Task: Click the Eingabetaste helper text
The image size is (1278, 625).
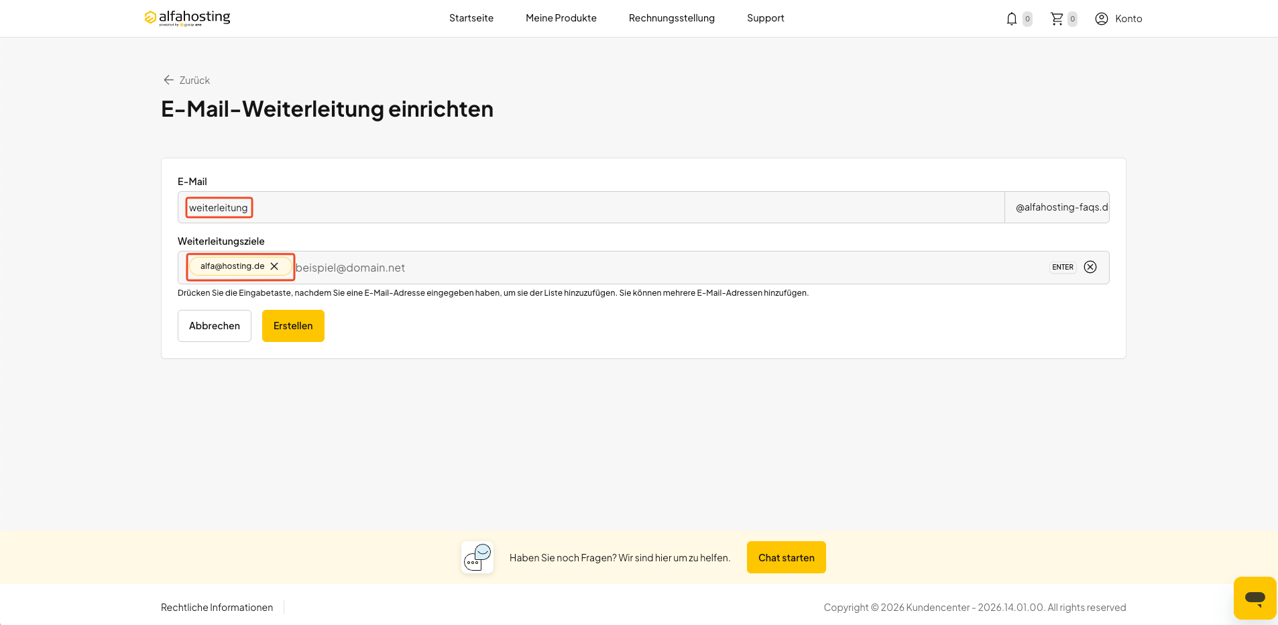Action: 493,293
